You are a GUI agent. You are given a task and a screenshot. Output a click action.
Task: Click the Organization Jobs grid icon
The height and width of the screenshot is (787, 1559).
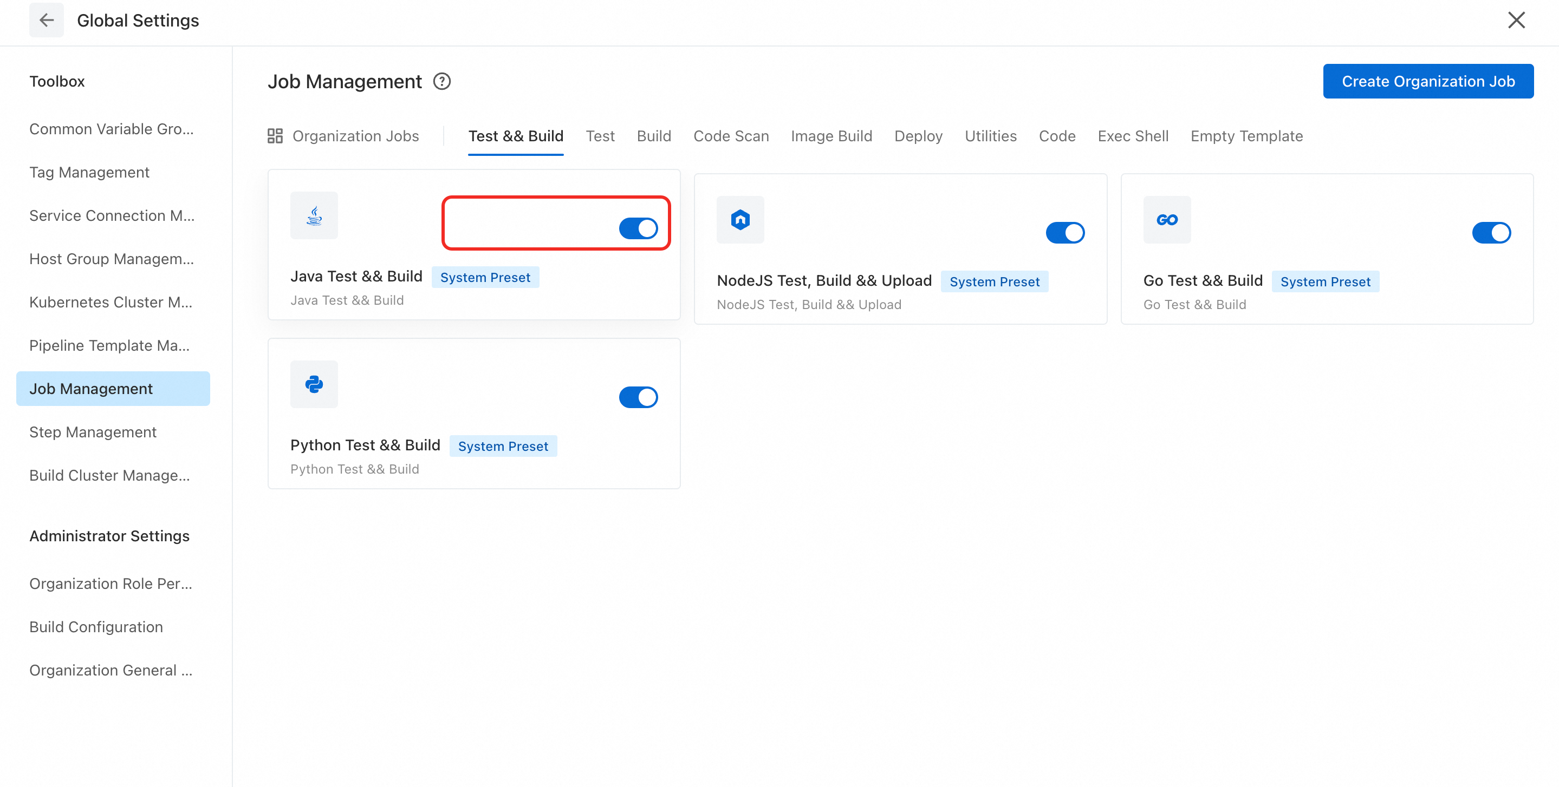pos(275,136)
